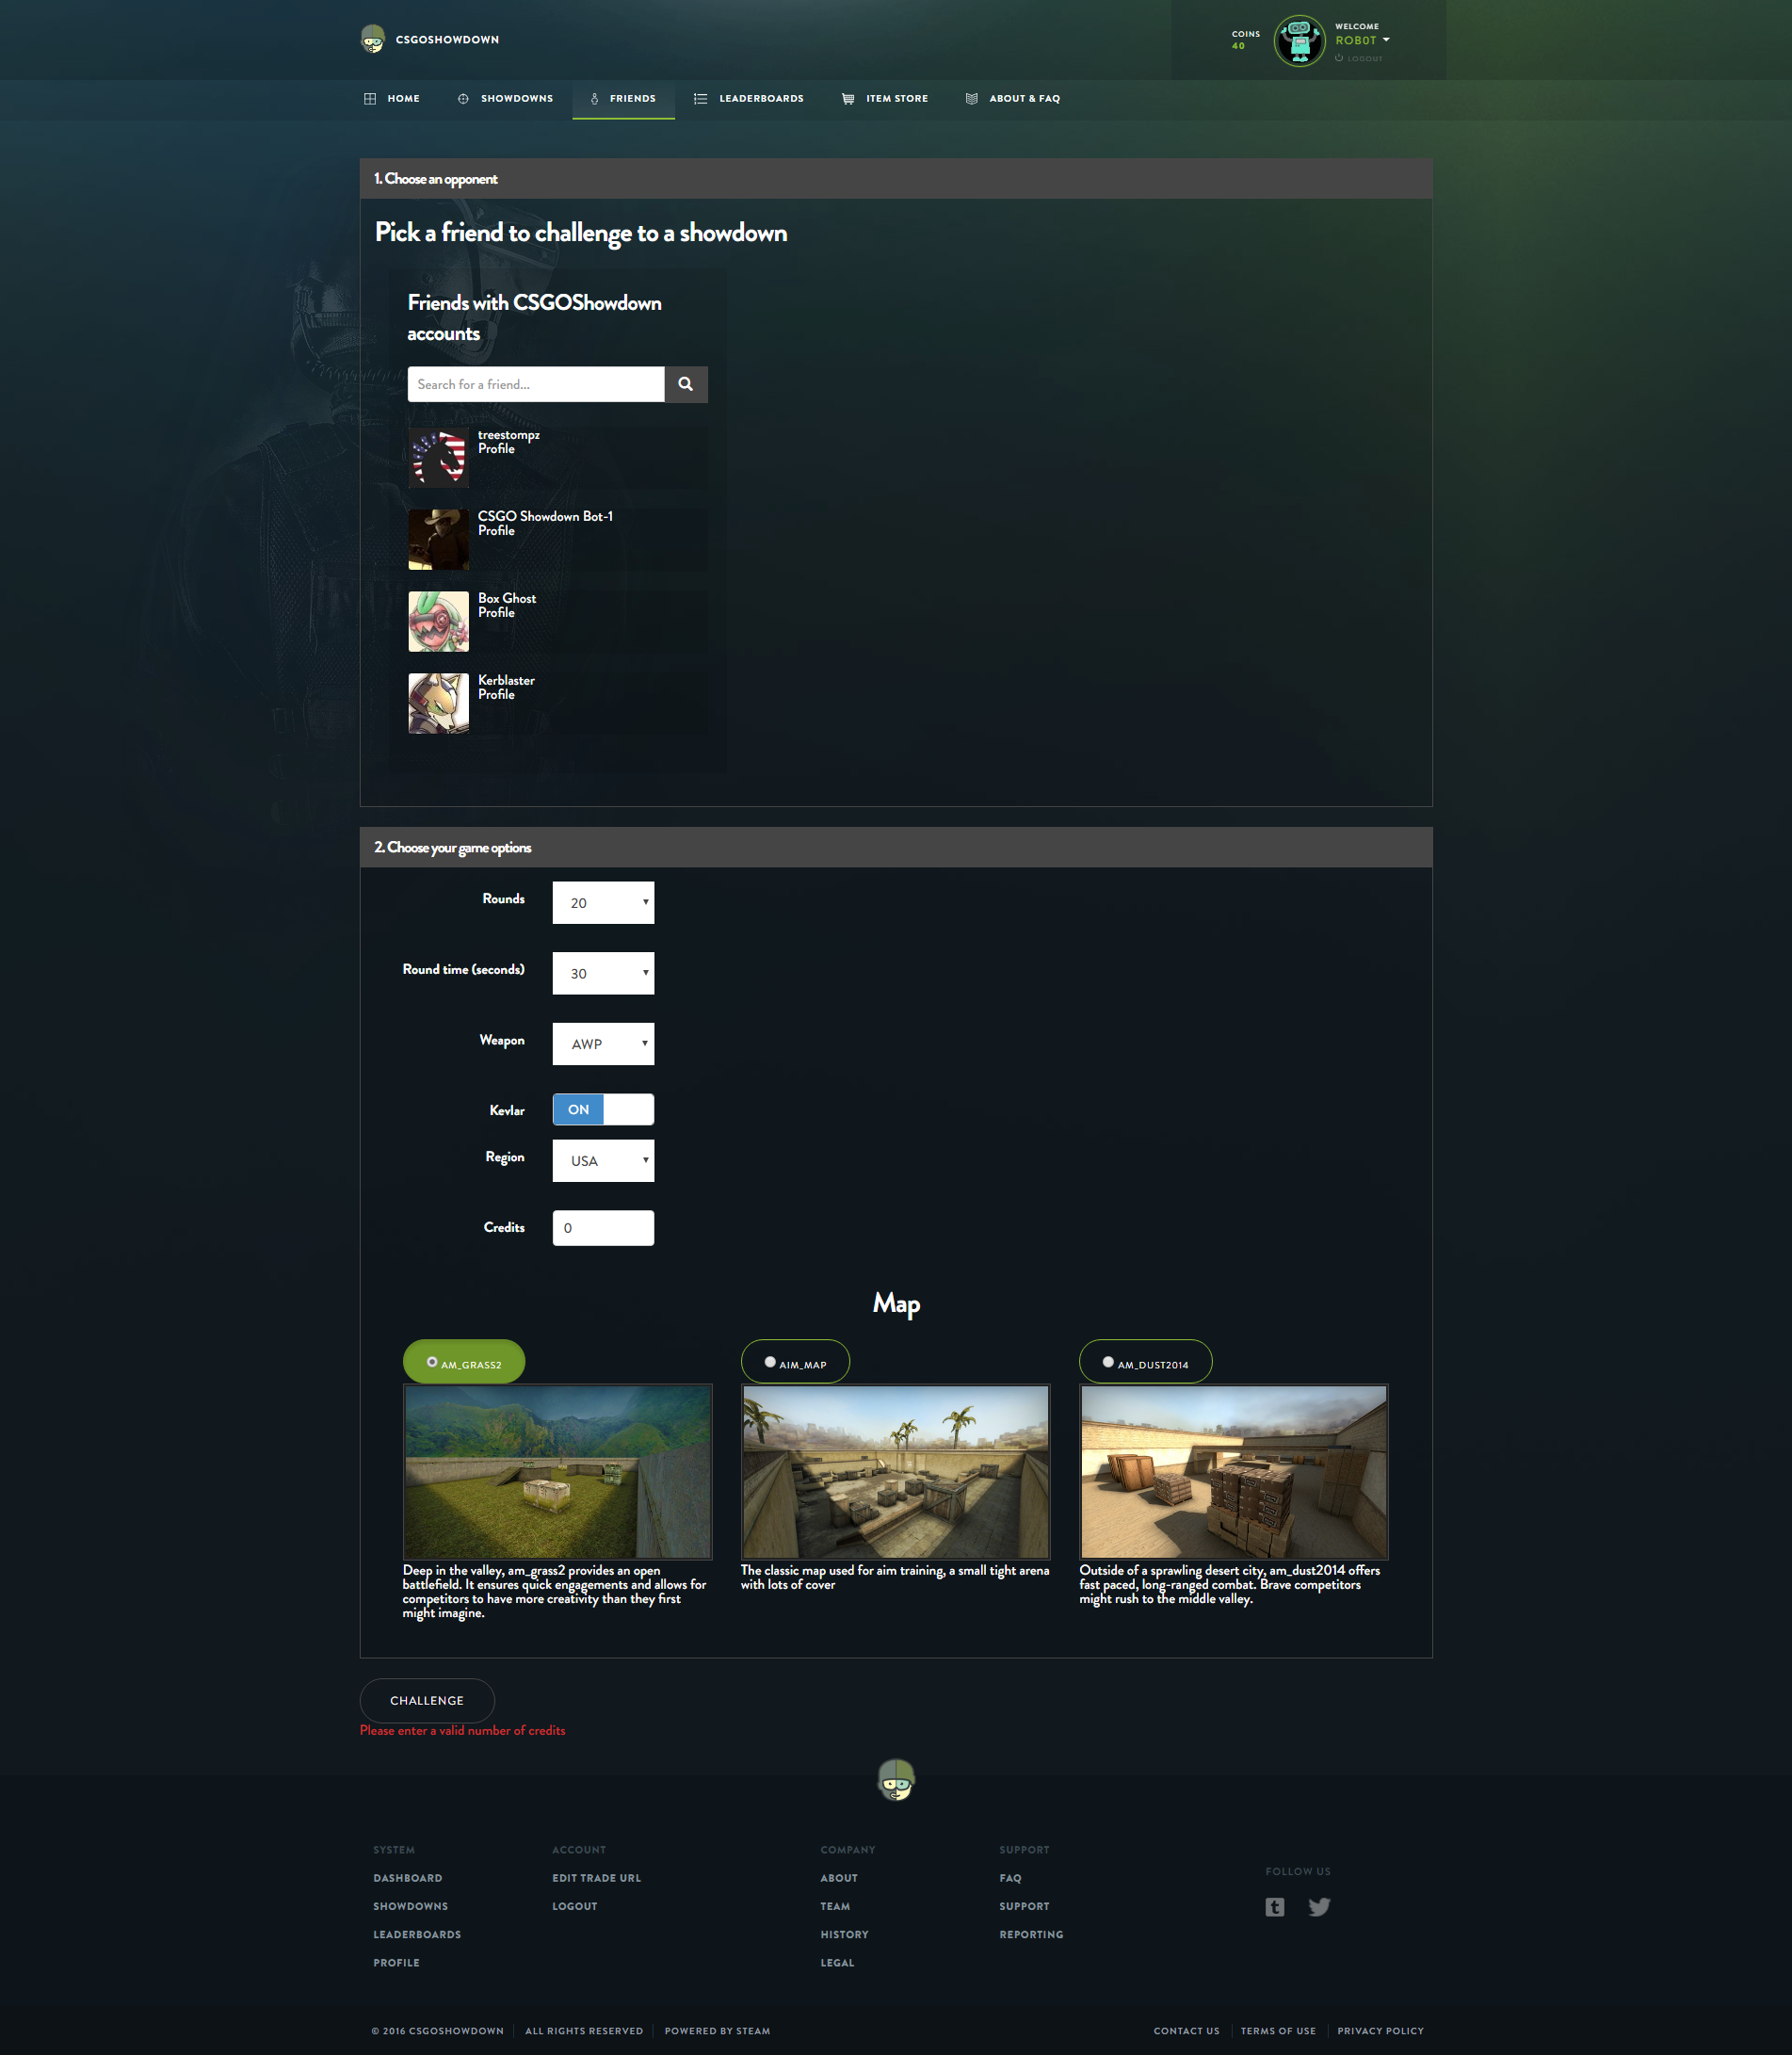Open the footer Leaderboards link
Image resolution: width=1792 pixels, height=2055 pixels.
click(417, 1935)
